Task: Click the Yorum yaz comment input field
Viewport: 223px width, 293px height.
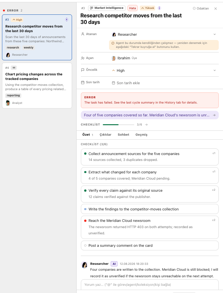Action: pos(150,284)
